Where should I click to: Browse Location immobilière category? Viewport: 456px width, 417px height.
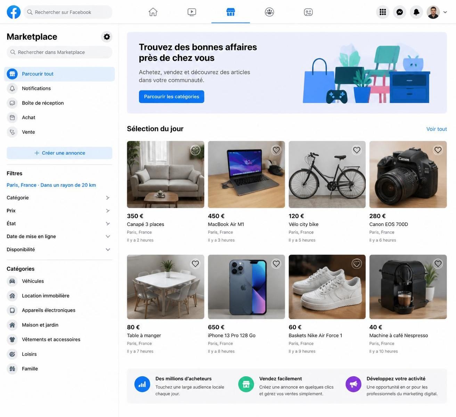pyautogui.click(x=59, y=296)
